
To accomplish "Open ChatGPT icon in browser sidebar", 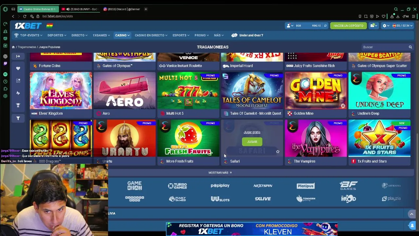I will [x=5, y=56].
